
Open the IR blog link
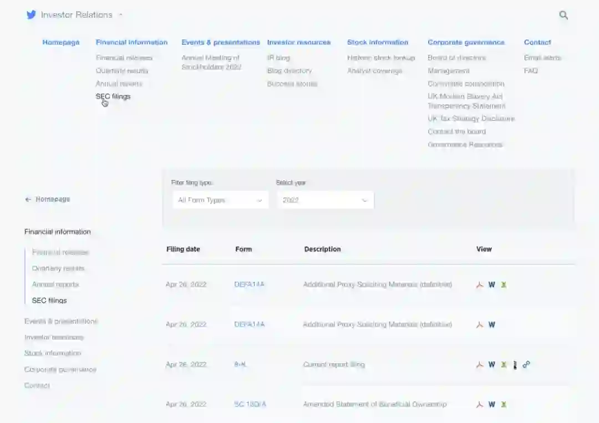coord(278,58)
